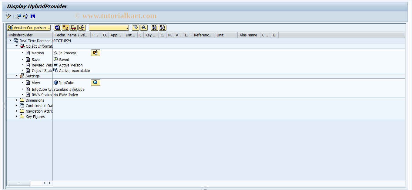Click the horizontal scrollbar thumb of tree pane
Viewport: 412px width, 190px height.
[19, 183]
